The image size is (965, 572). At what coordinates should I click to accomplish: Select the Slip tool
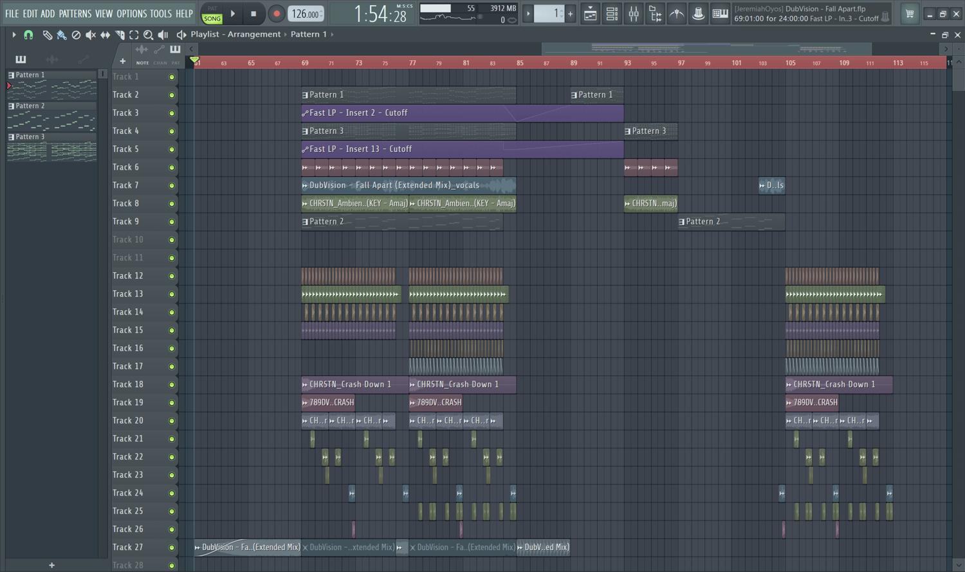(105, 35)
